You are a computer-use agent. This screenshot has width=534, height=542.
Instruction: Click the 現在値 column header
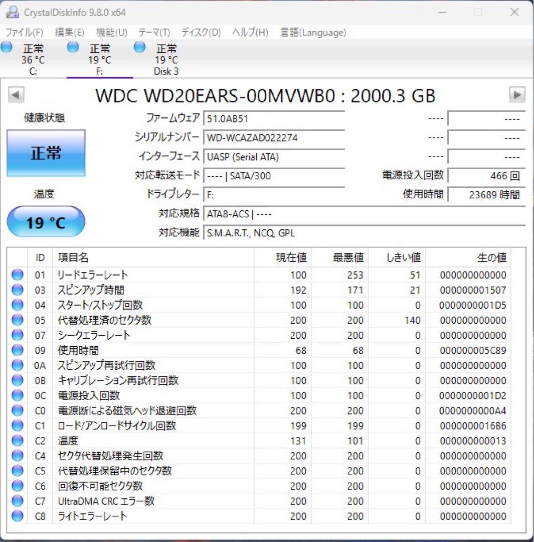point(282,257)
